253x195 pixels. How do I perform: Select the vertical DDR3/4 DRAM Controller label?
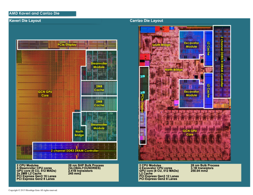[x=222, y=62]
